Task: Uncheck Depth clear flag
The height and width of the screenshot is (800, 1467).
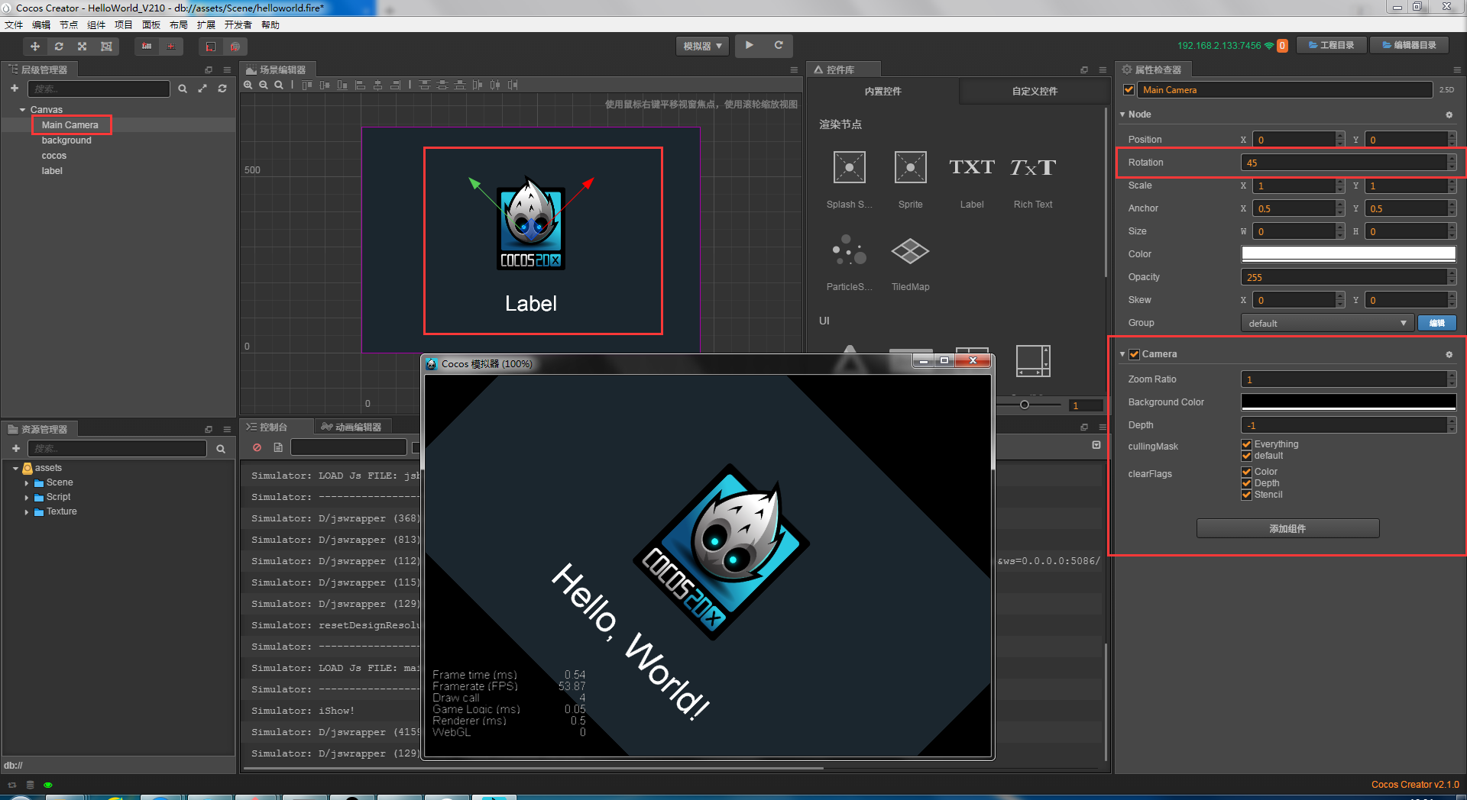Action: click(1247, 483)
